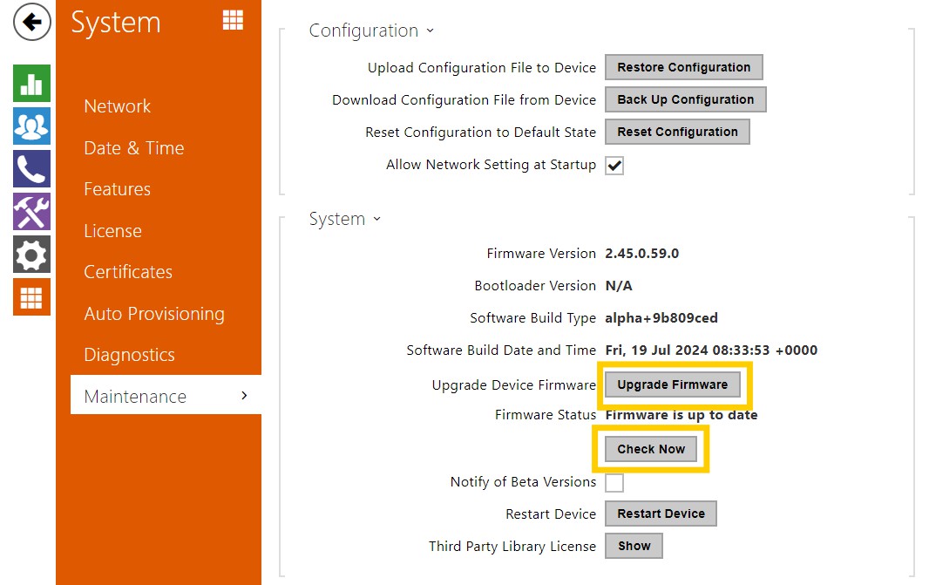Click the white grid icon beside System title

tap(233, 21)
